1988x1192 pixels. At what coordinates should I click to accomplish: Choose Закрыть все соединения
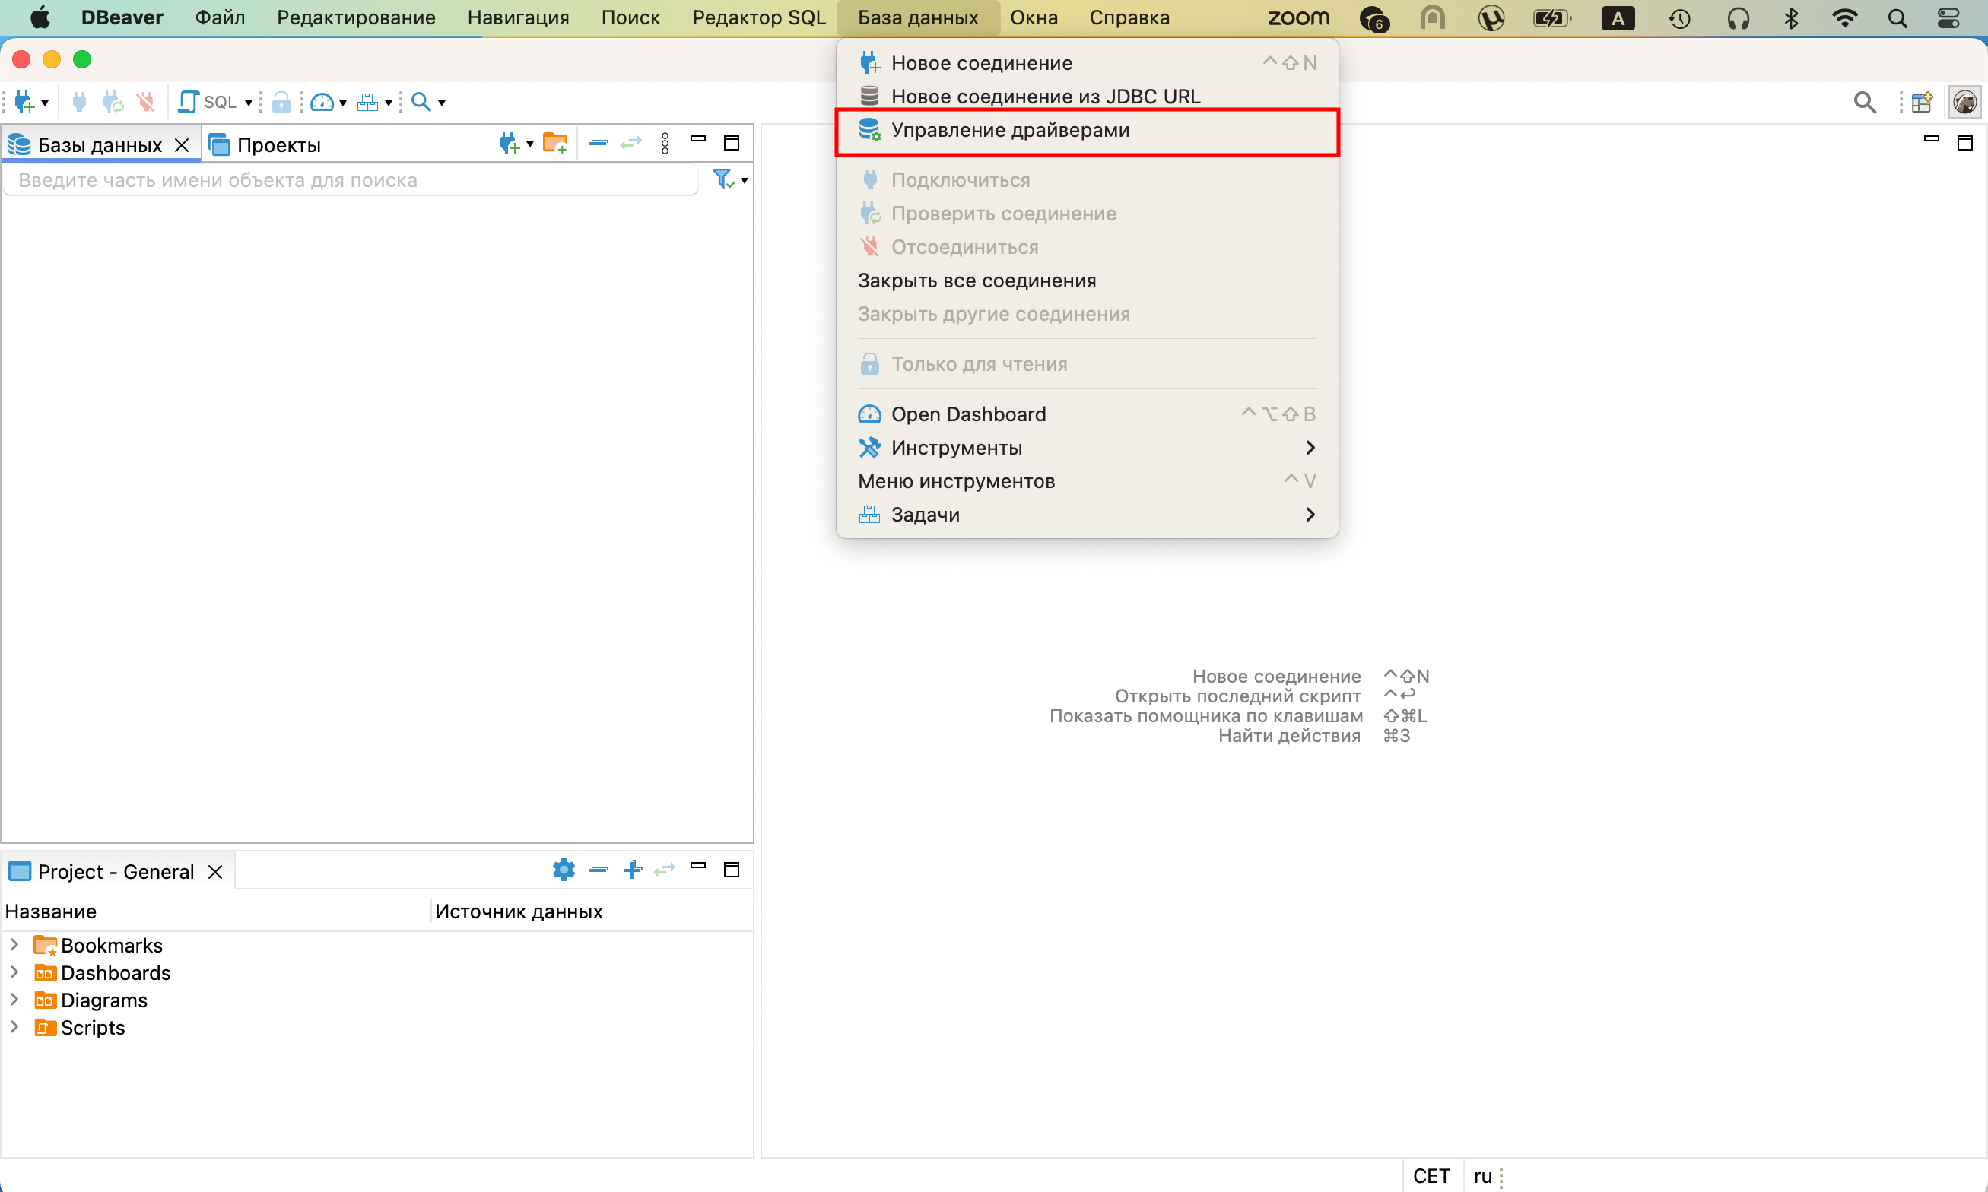(977, 281)
